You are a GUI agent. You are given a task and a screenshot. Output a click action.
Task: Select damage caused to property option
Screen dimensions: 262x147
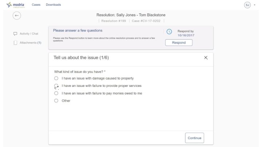pyautogui.click(x=56, y=78)
